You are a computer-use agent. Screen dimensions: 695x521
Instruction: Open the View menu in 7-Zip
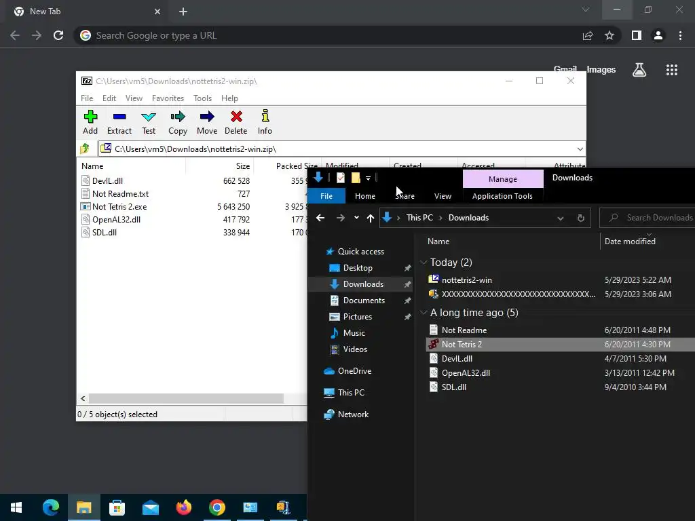(x=134, y=98)
